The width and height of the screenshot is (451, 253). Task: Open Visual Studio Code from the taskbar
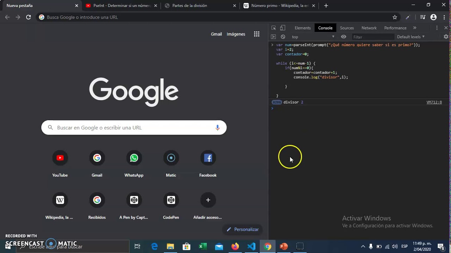(x=251, y=246)
